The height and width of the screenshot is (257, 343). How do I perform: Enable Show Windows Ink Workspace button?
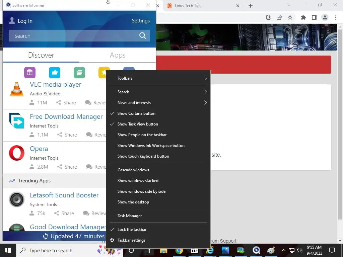[158, 145]
